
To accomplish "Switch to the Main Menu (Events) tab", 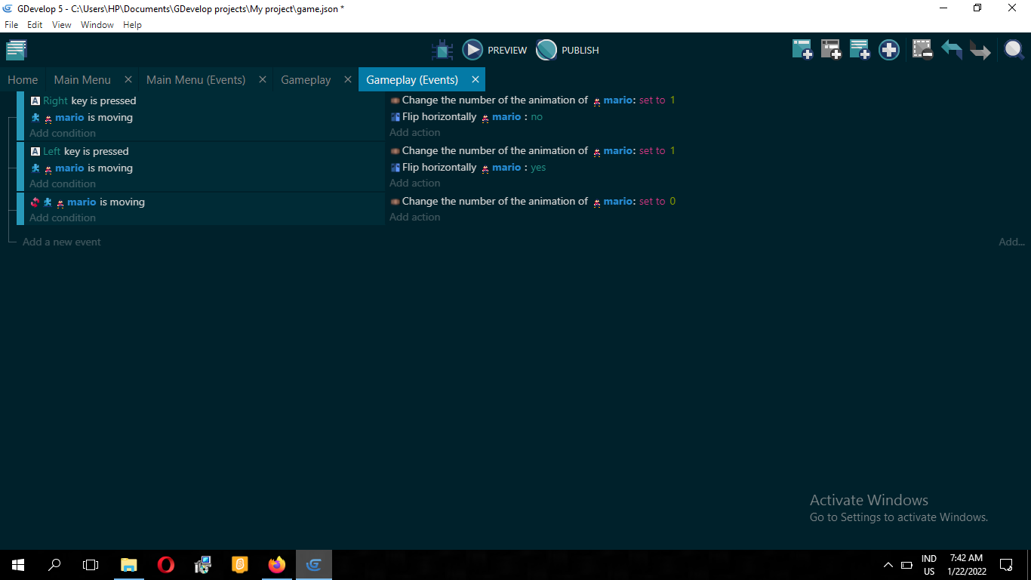I will point(195,79).
